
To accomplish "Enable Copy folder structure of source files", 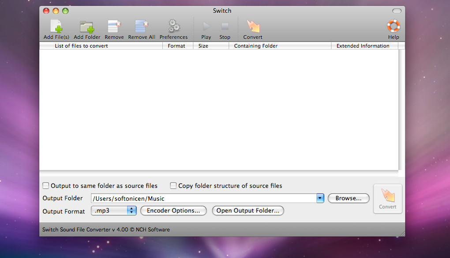I will 173,186.
